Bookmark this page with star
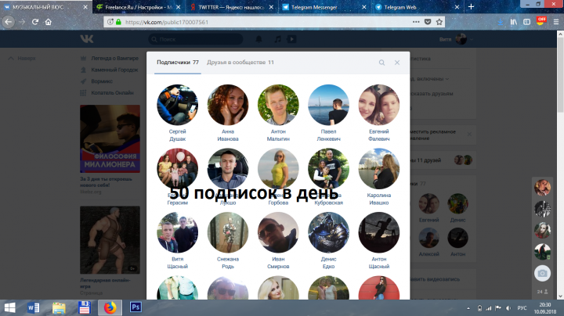The image size is (564, 316). (x=439, y=22)
